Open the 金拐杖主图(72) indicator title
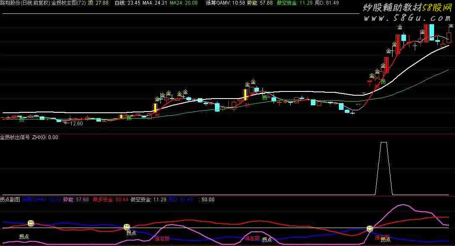 pos(68,3)
